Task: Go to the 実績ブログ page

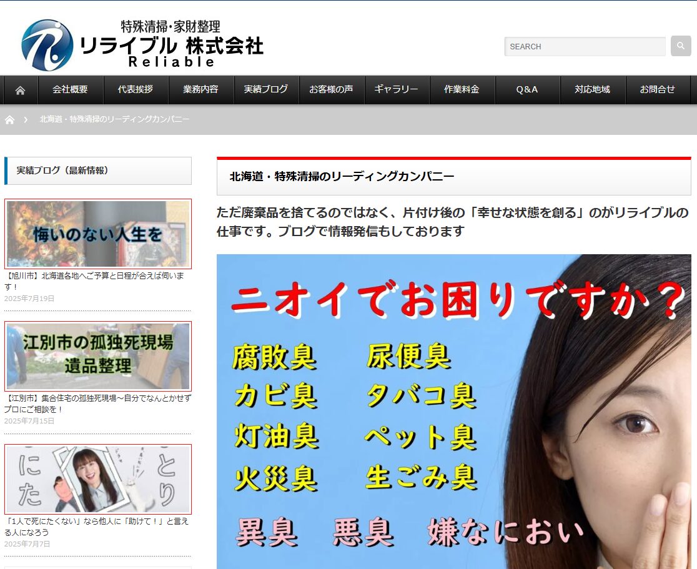Action: pyautogui.click(x=266, y=90)
